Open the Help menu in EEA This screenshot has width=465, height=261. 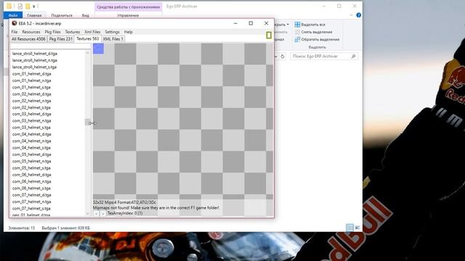(x=128, y=32)
